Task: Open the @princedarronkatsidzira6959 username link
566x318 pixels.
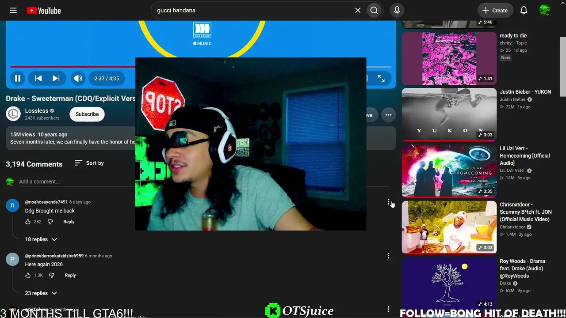Action: 54,256
